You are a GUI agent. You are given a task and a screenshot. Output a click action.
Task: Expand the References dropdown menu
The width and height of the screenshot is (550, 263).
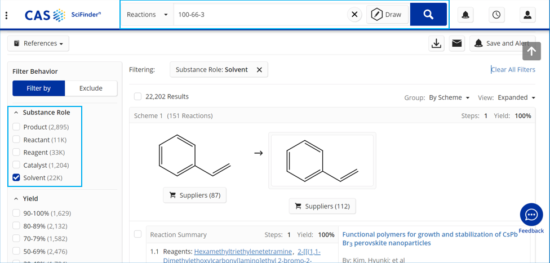38,43
